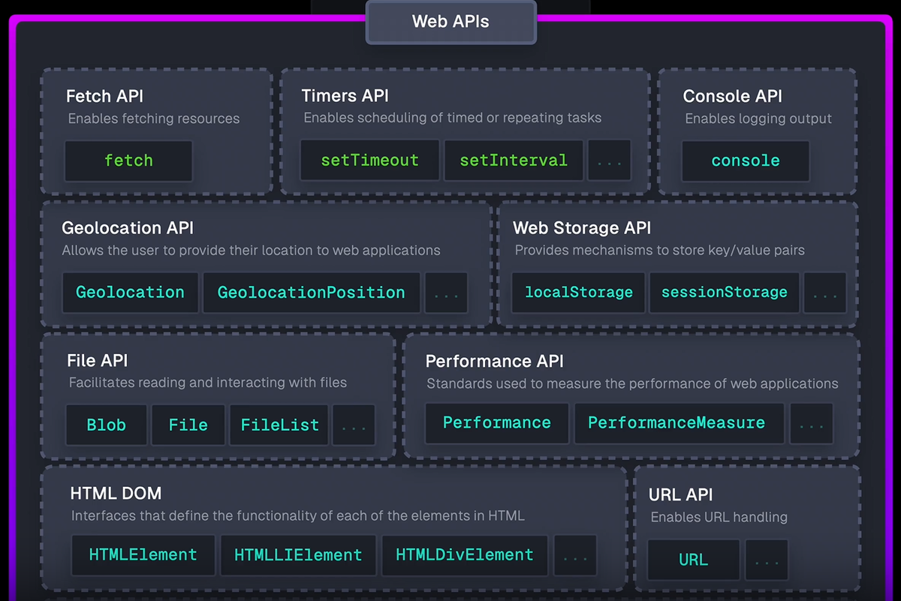901x601 pixels.
Task: Select the Geolocation chip
Action: (x=130, y=293)
